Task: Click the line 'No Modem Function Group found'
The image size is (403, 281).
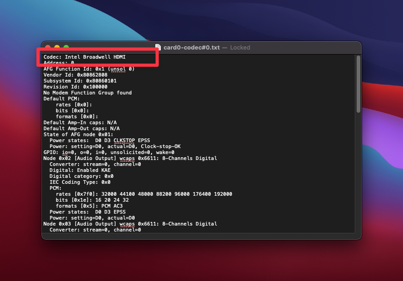Action: [87, 93]
